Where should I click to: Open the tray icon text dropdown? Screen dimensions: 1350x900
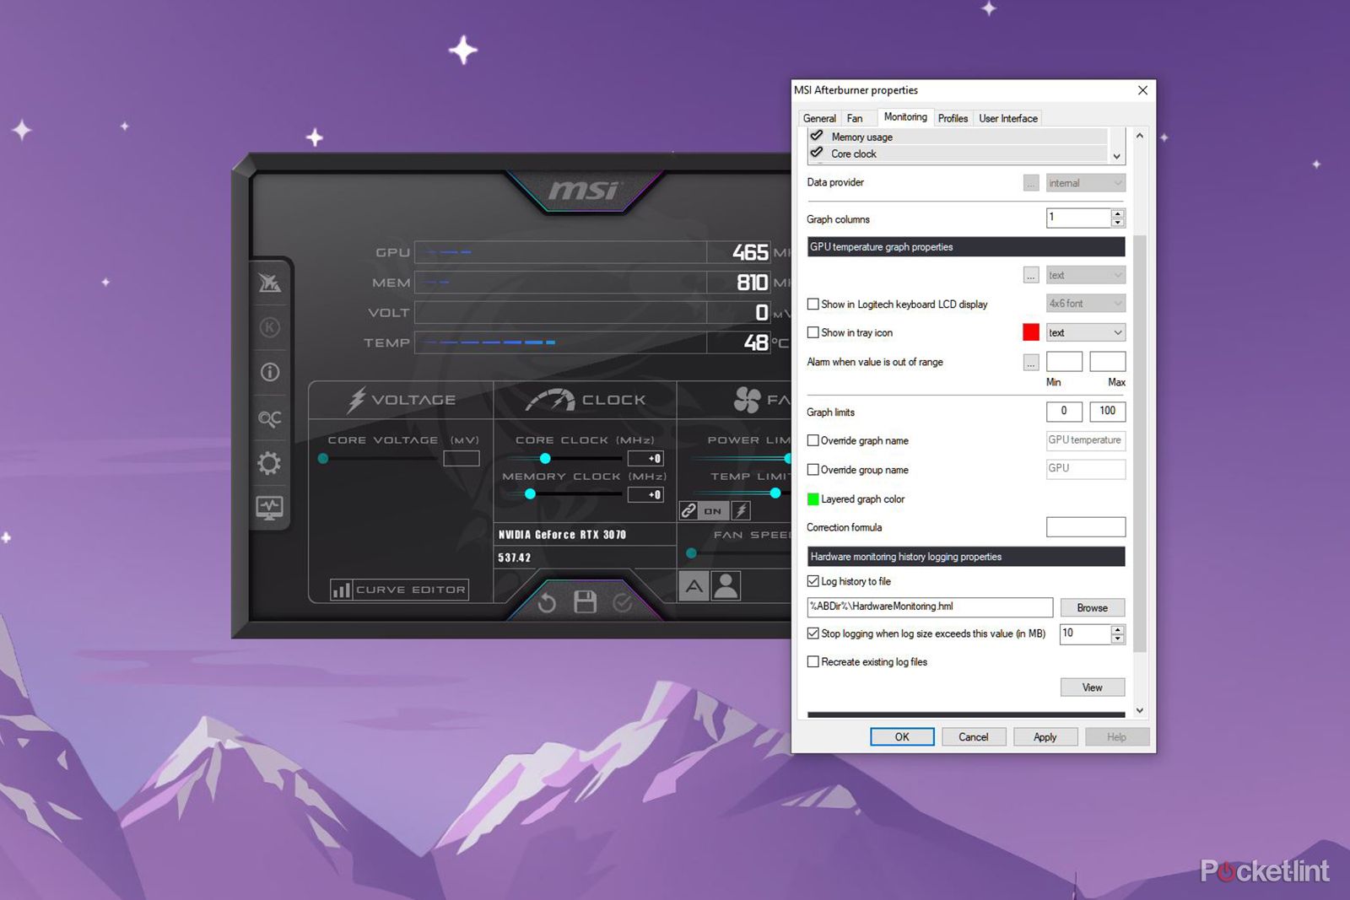(1086, 332)
